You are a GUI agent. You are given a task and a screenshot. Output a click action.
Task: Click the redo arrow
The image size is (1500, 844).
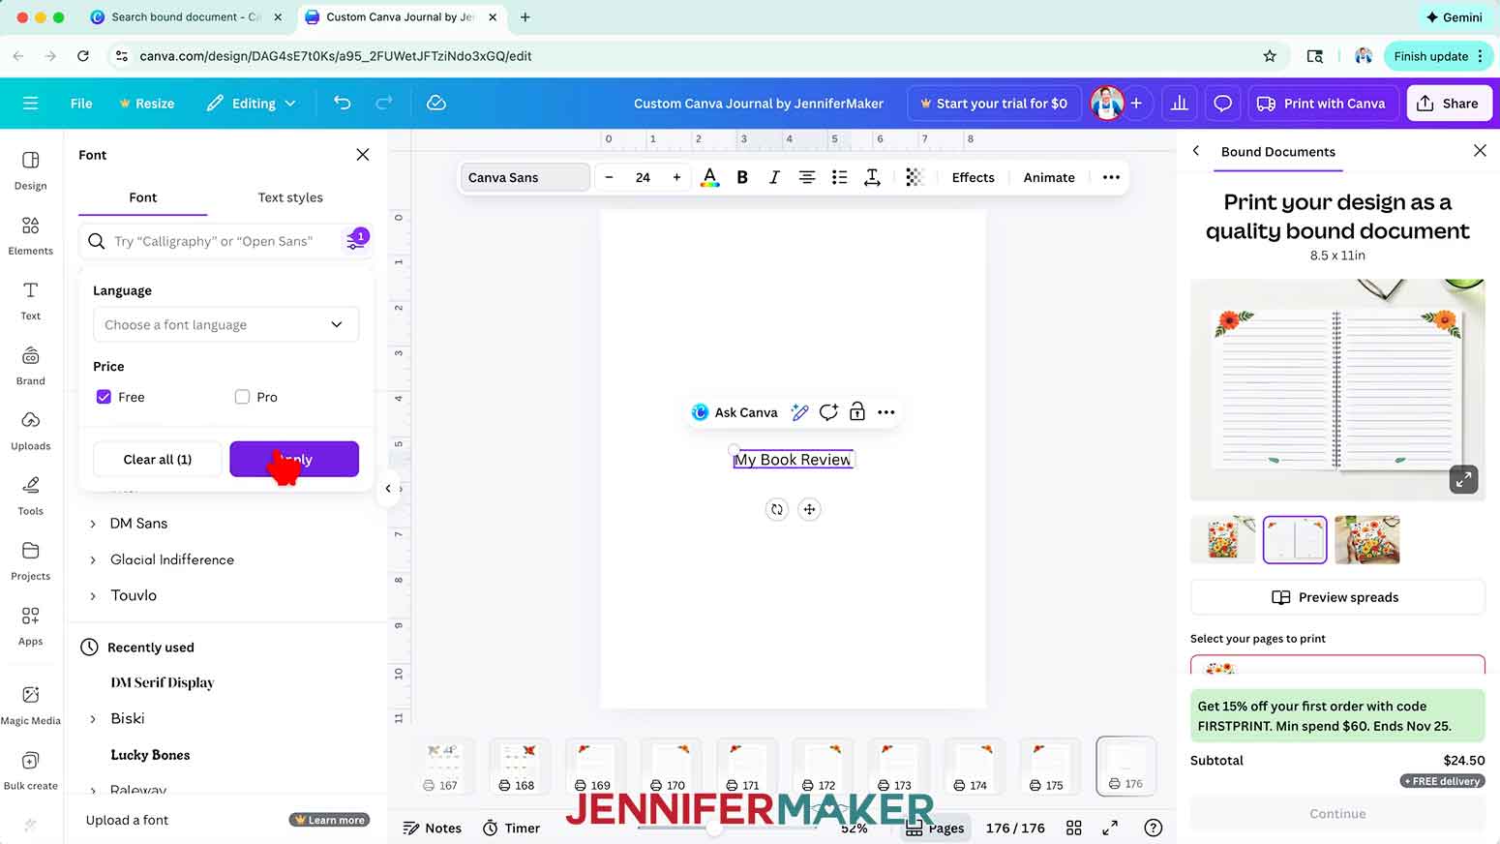[384, 103]
